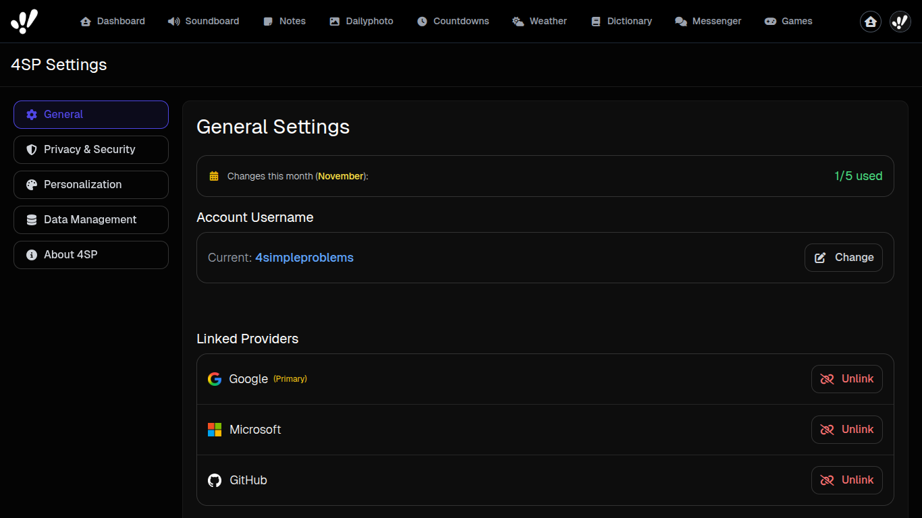This screenshot has height=518, width=922.
Task: Click the Weather icon in the navigation
Action: tap(517, 21)
